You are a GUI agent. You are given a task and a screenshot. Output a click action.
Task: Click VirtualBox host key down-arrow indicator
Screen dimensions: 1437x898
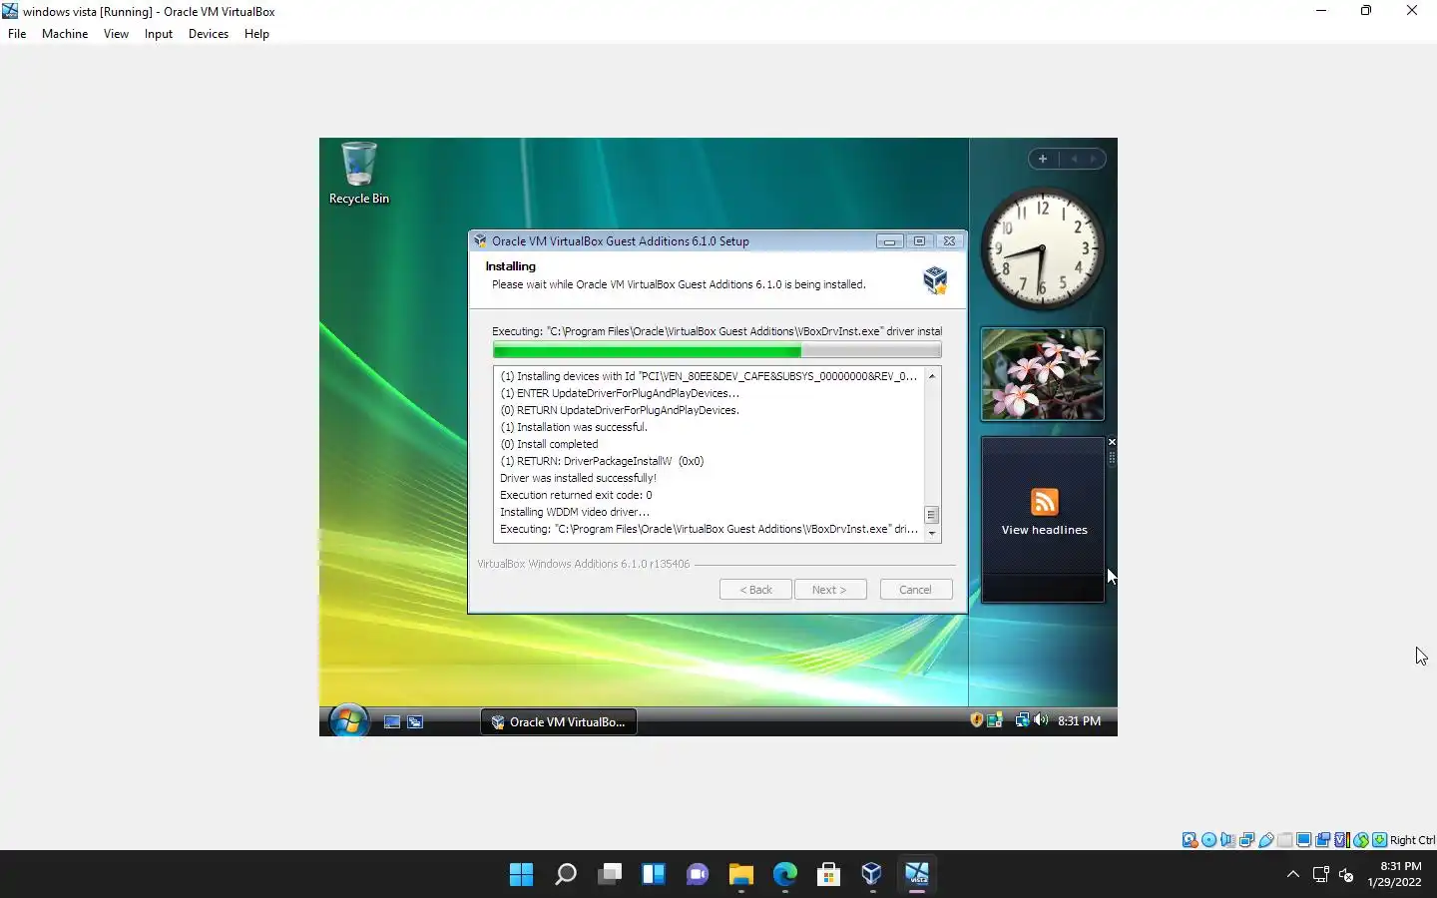coord(1379,840)
